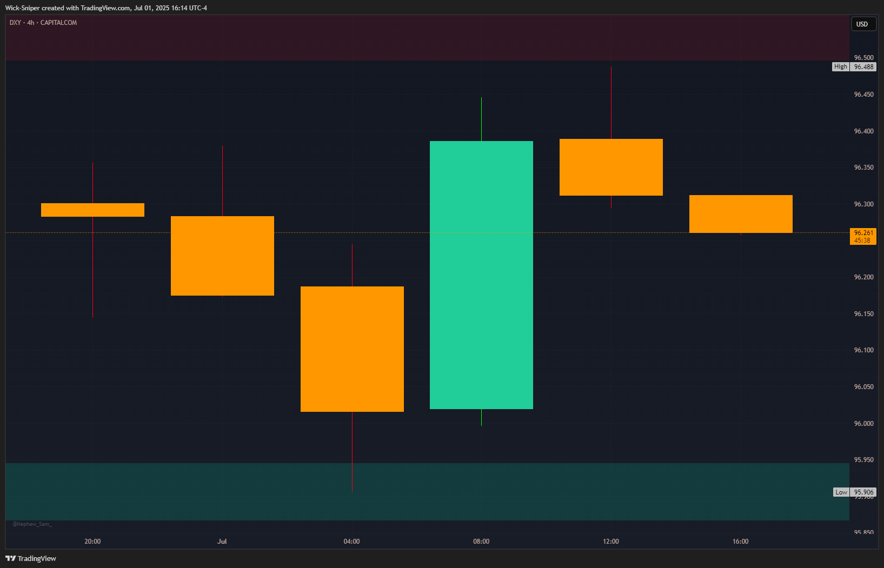Select the latest orange candle at 16:00

(x=741, y=214)
